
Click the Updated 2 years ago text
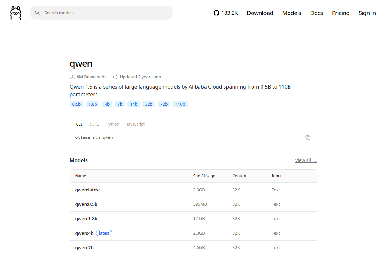141,77
